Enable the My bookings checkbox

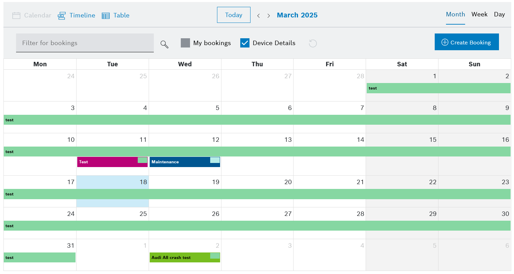[x=185, y=43]
